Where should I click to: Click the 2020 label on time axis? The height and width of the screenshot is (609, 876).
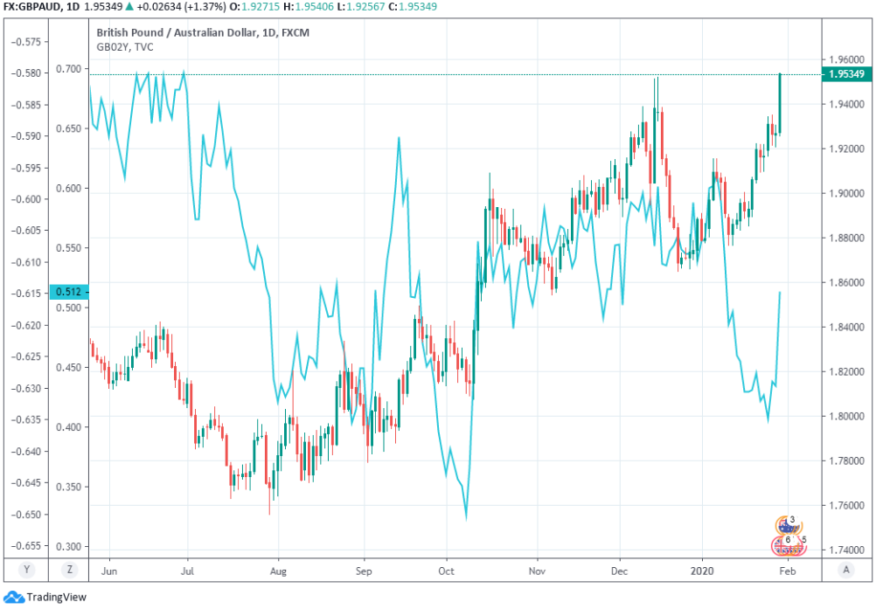[x=702, y=571]
